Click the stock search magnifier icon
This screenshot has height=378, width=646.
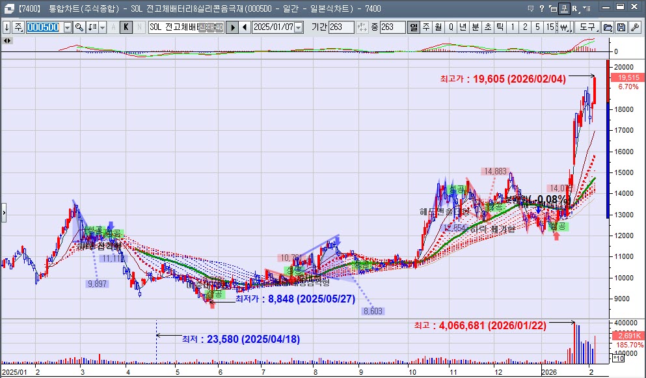tap(79, 27)
